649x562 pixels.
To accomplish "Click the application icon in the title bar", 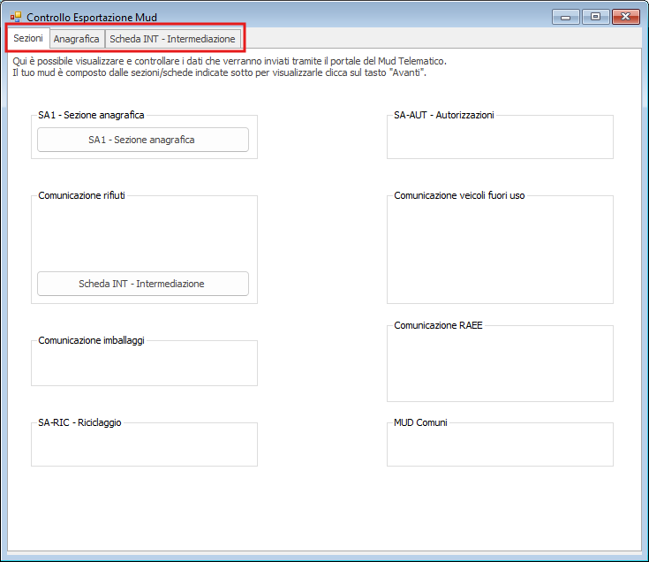I will pyautogui.click(x=15, y=17).
